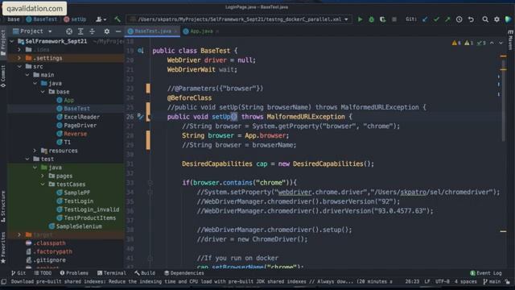Open Dependencies tool window
Viewport: 515px width, 290px height.
click(184, 273)
